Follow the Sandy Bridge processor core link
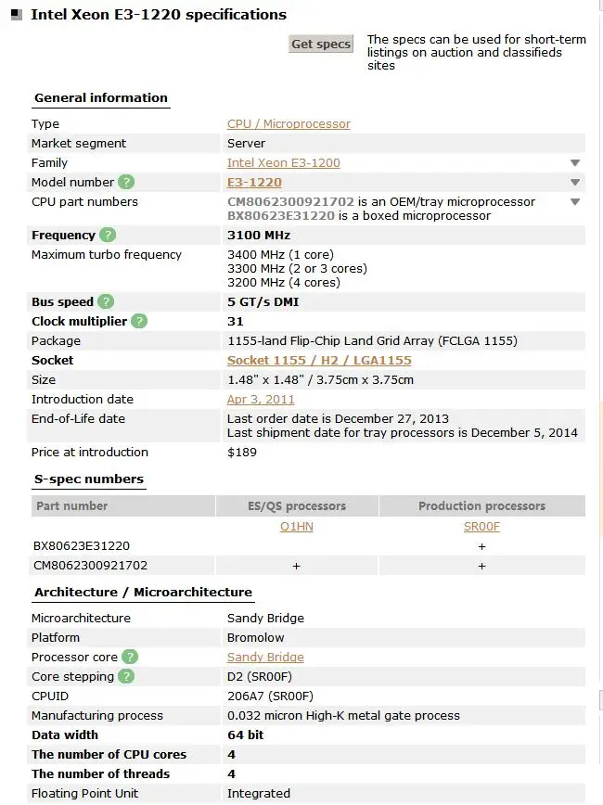 [x=265, y=658]
